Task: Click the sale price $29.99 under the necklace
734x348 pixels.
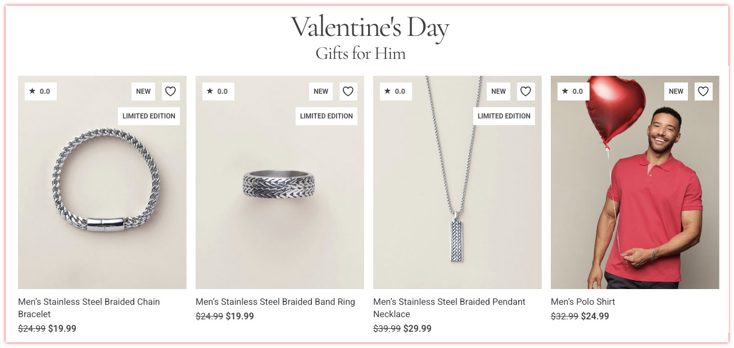Action: click(x=416, y=328)
